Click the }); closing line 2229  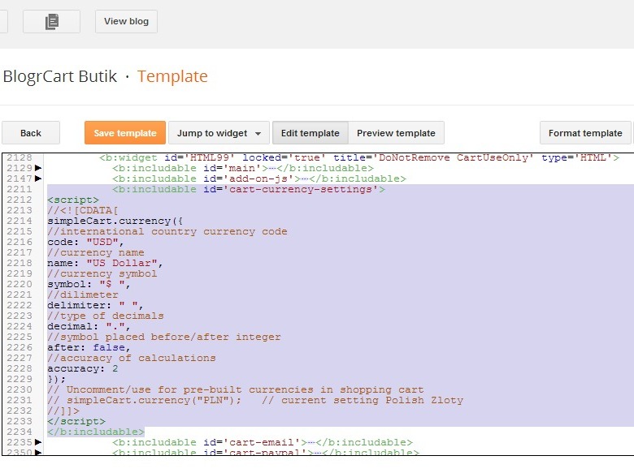tap(56, 379)
